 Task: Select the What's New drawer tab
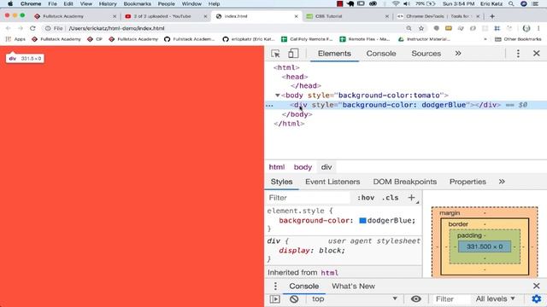[x=353, y=287]
